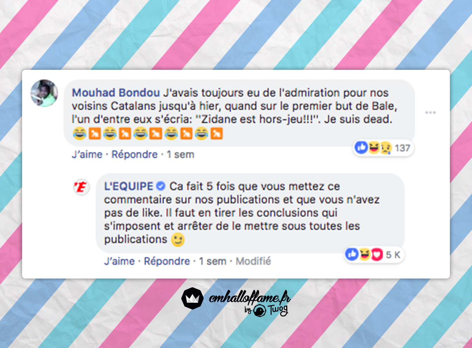Image resolution: width=472 pixels, height=348 pixels.
Task: Click the Mouhad Bondou name link
Action: tap(116, 93)
